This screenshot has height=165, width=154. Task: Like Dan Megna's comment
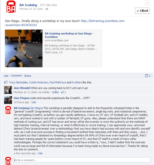tap(34, 102)
